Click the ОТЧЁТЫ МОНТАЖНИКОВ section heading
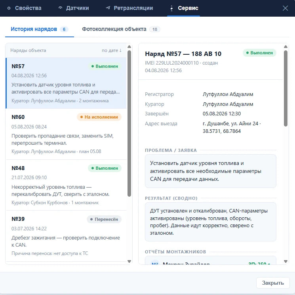Screen dimensions: 295x295 [x=175, y=252]
